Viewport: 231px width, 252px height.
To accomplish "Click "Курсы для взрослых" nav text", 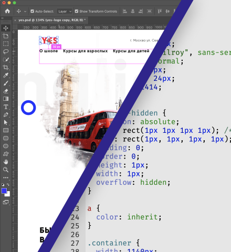I will coord(86,51).
